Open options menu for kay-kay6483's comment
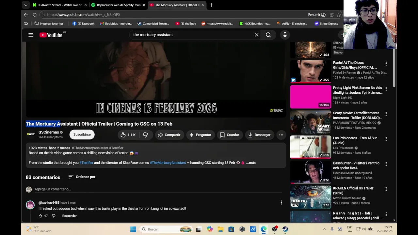The image size is (418, 235). [281, 203]
